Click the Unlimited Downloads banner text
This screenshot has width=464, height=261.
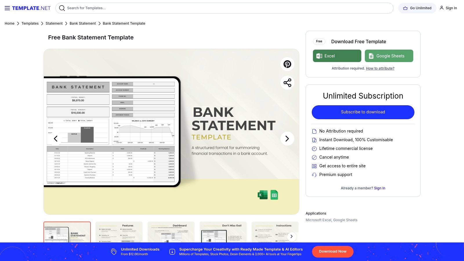tap(140, 249)
